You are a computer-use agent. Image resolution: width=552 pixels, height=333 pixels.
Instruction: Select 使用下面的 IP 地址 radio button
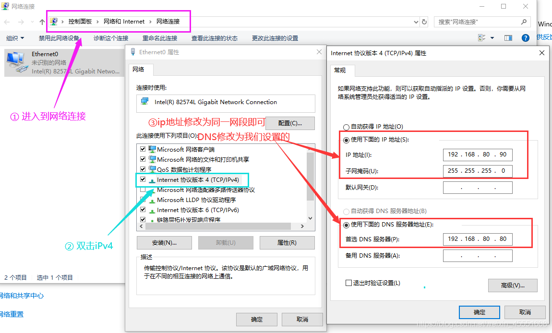(346, 140)
